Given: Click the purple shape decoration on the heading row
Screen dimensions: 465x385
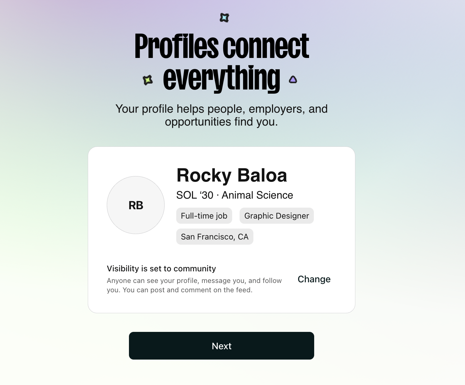Looking at the screenshot, I should [x=293, y=79].
